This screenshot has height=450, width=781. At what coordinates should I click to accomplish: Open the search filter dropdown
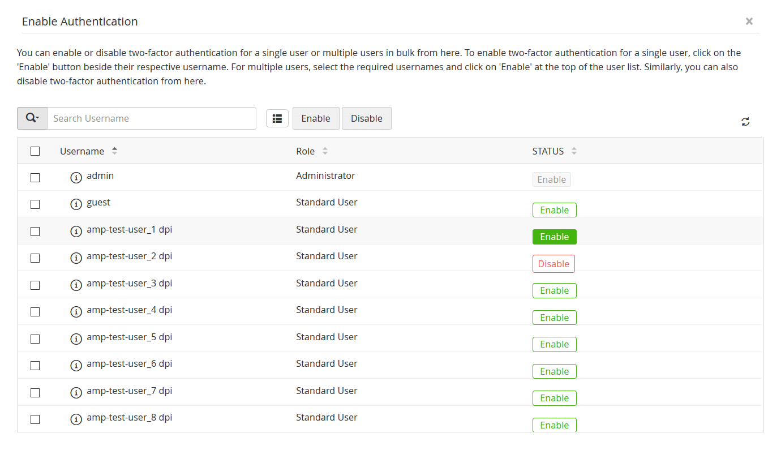pyautogui.click(x=32, y=118)
